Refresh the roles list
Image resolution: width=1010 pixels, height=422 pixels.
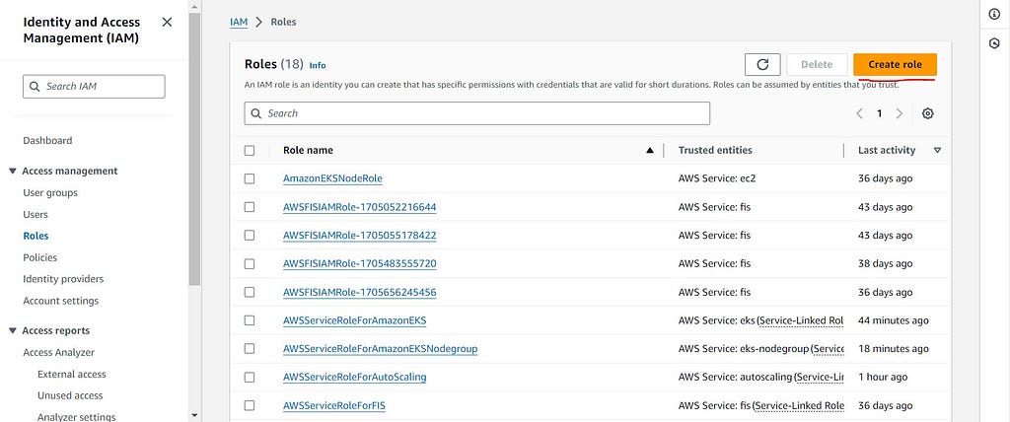(x=762, y=64)
